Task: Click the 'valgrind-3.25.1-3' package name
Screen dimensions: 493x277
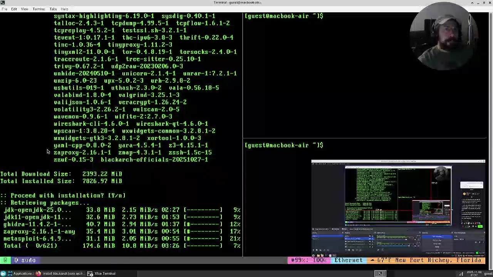Action: [149, 95]
